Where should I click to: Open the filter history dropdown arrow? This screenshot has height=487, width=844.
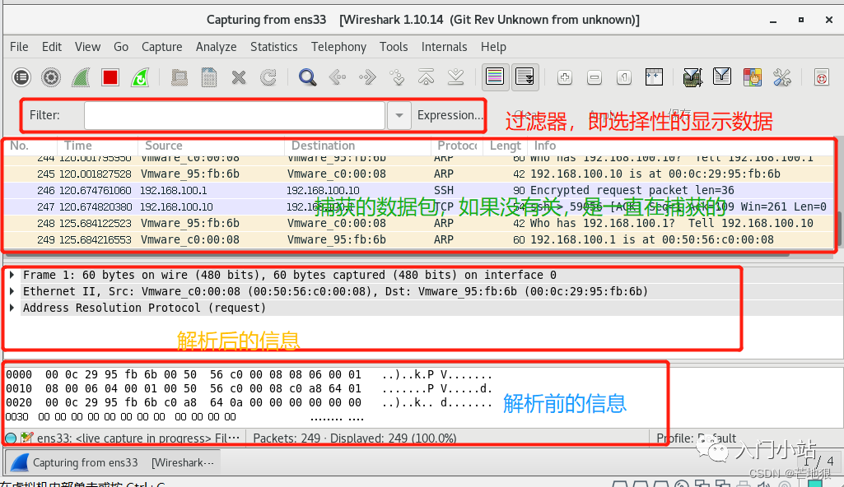[x=399, y=115]
